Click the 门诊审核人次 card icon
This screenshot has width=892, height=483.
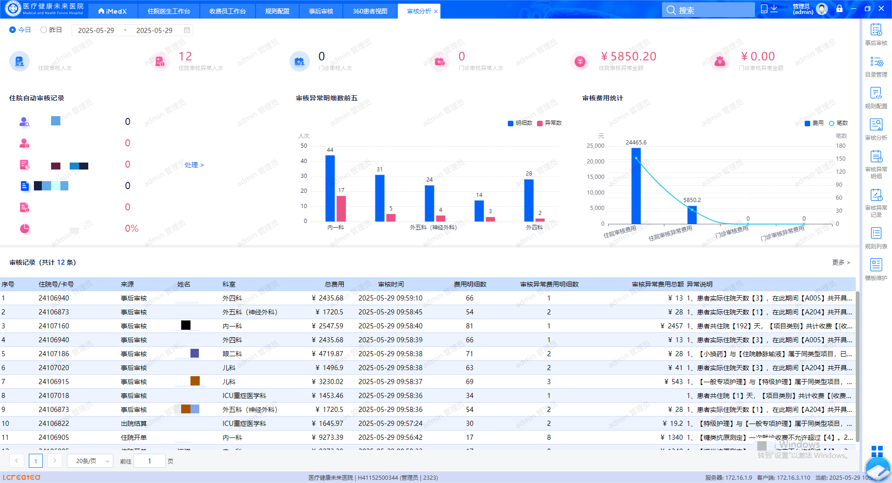(x=300, y=61)
